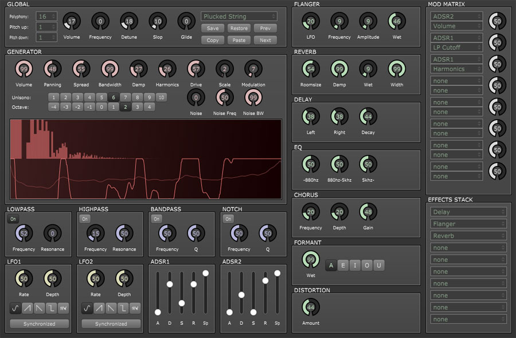
Task: Select the sine waveform for LFO1
Action: (14, 307)
